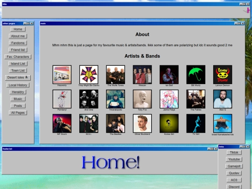The width and height of the screenshot is (252, 189).
Task: Click the Home! footer logo text
Action: pyautogui.click(x=111, y=162)
